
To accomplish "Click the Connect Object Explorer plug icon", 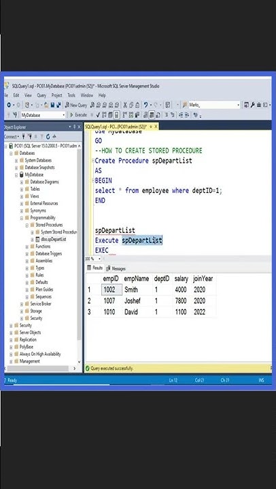I will click(23, 137).
